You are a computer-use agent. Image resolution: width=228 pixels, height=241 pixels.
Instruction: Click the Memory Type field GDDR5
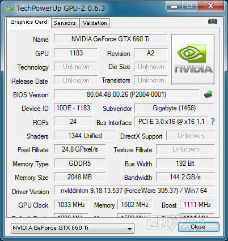tap(80, 163)
